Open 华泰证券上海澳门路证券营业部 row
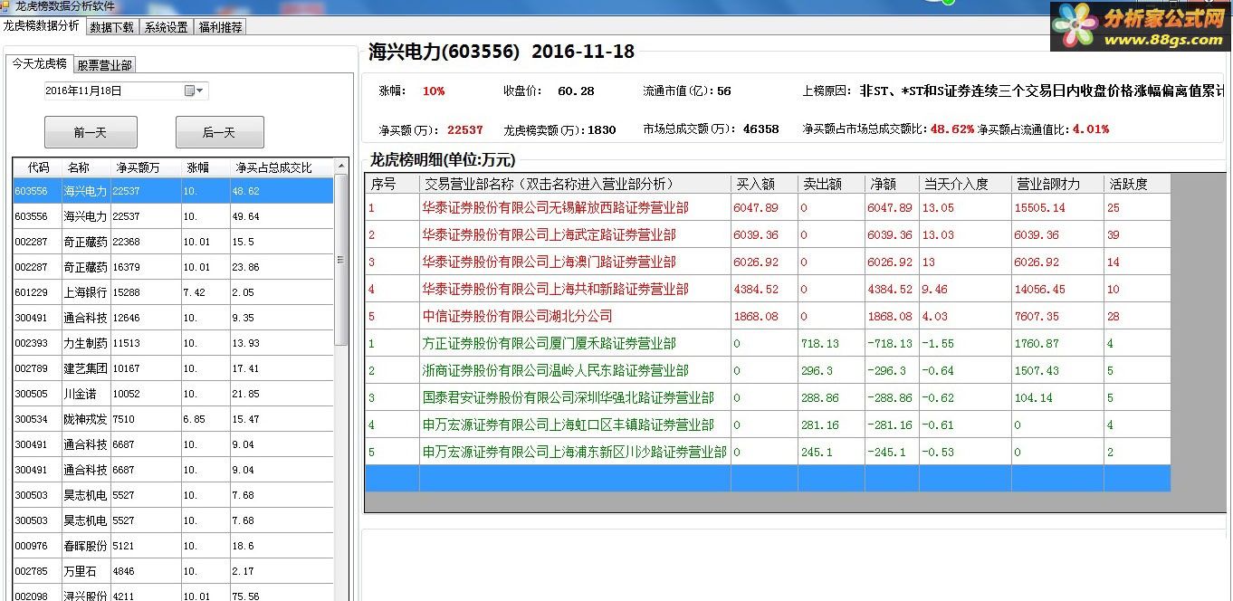Screen dimensions: 1233x601 click(x=768, y=262)
